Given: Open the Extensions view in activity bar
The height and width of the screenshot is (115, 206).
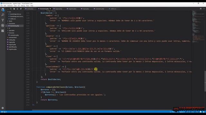Looking at the screenshot, I should [x=3, y=31].
